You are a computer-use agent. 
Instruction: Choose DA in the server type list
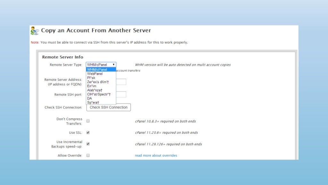tap(101, 98)
